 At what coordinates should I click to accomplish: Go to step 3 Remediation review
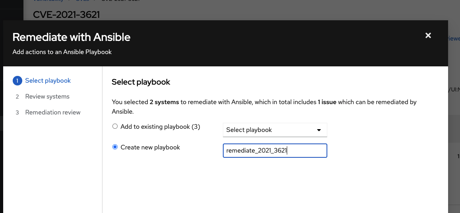coord(48,112)
